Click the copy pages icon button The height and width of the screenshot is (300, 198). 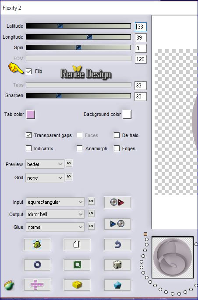pos(77,245)
